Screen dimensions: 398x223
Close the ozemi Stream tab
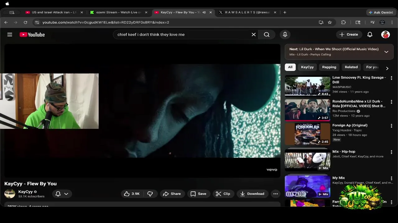[146, 12]
